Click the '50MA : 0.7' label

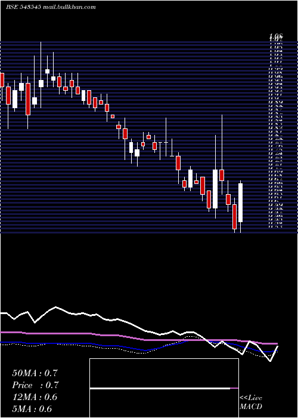pyautogui.click(x=35, y=373)
